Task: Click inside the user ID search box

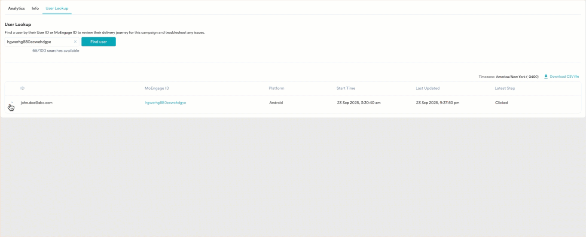Action: click(x=39, y=42)
